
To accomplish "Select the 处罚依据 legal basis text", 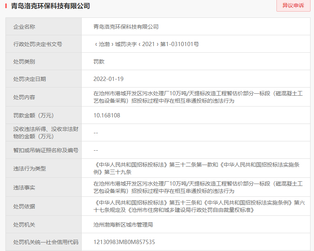I will 199,206.
